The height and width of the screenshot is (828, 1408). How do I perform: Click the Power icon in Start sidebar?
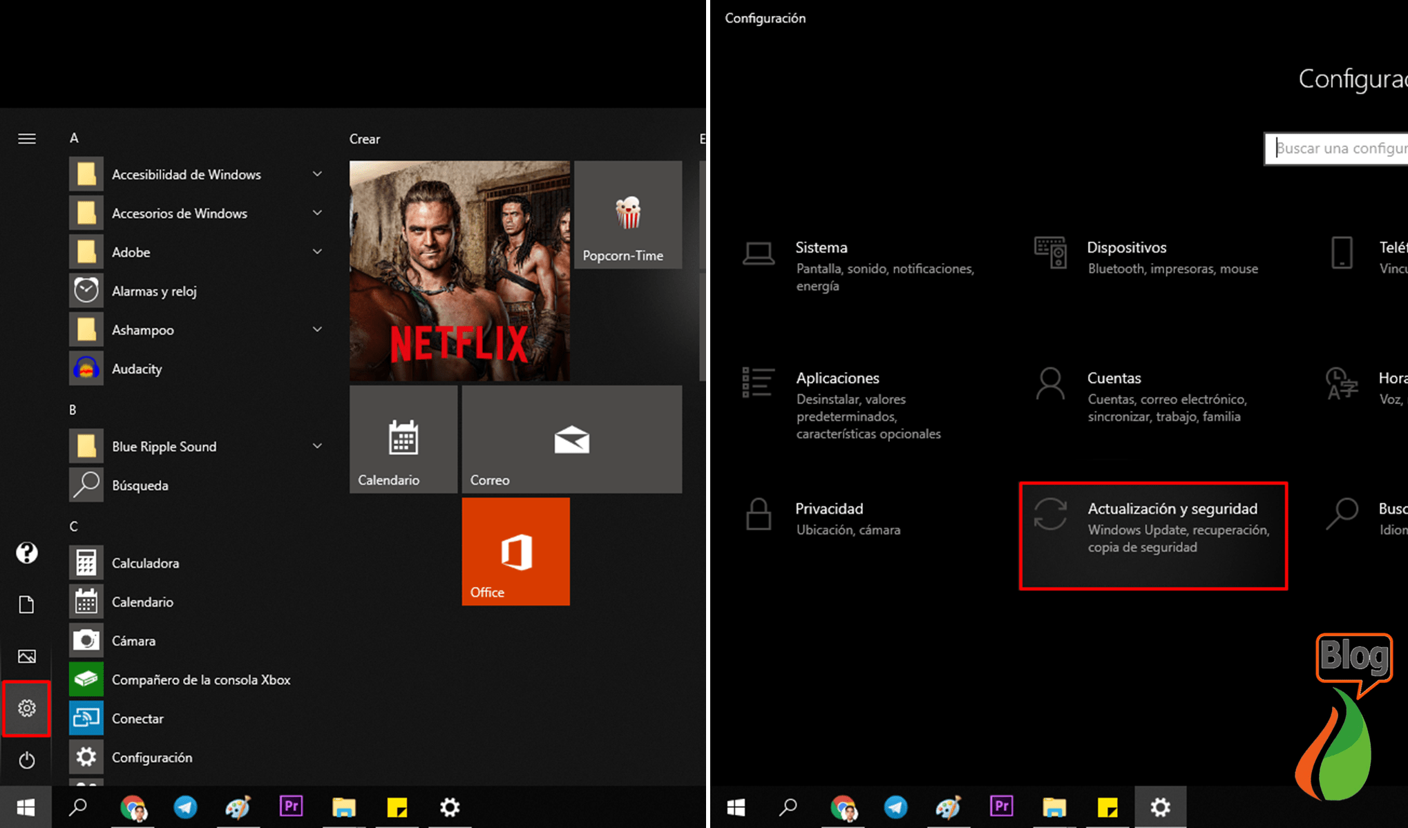pos(27,760)
